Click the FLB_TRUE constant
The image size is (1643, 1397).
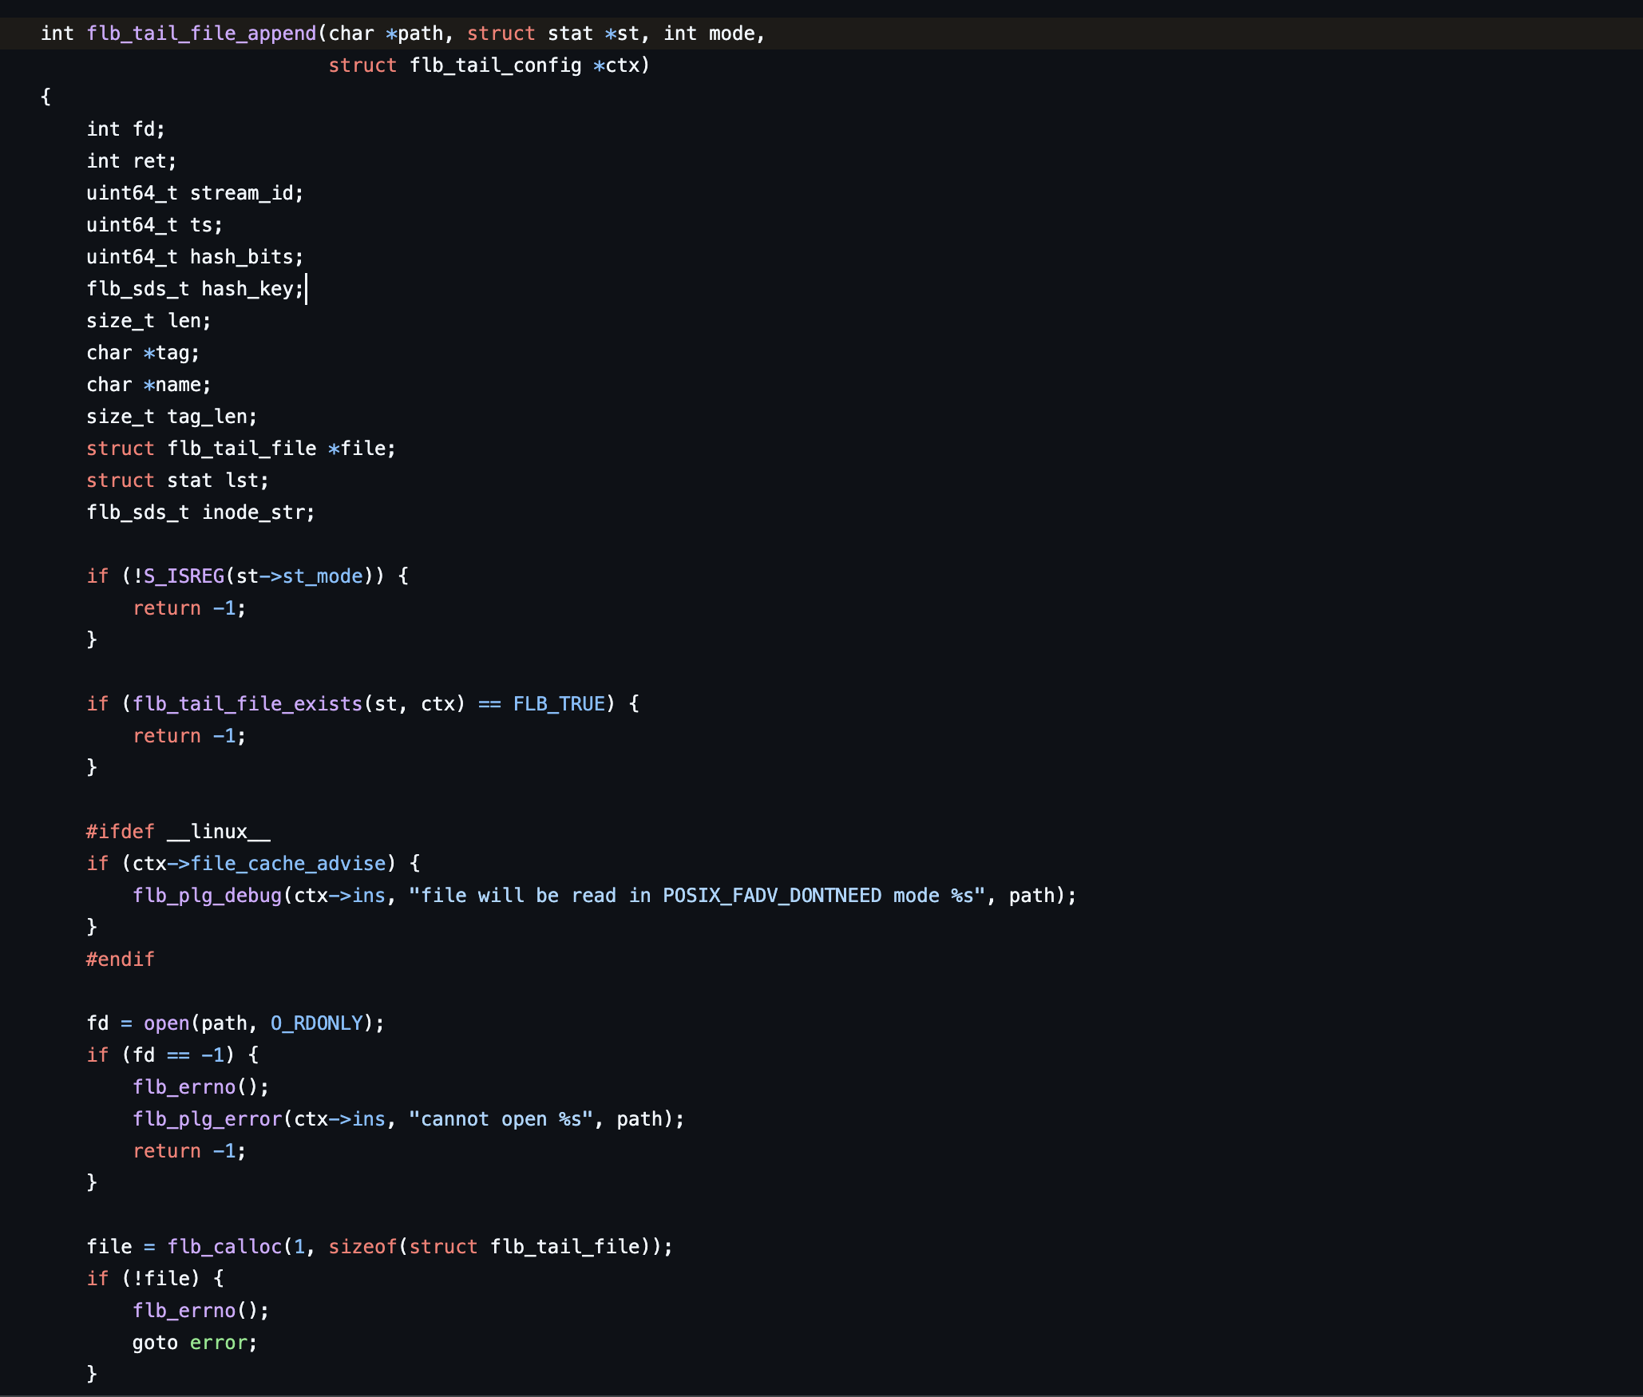tap(559, 704)
